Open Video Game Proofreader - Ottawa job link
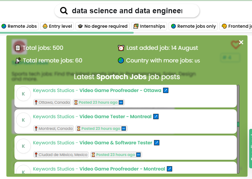This screenshot has width=252, height=179. (x=120, y=90)
